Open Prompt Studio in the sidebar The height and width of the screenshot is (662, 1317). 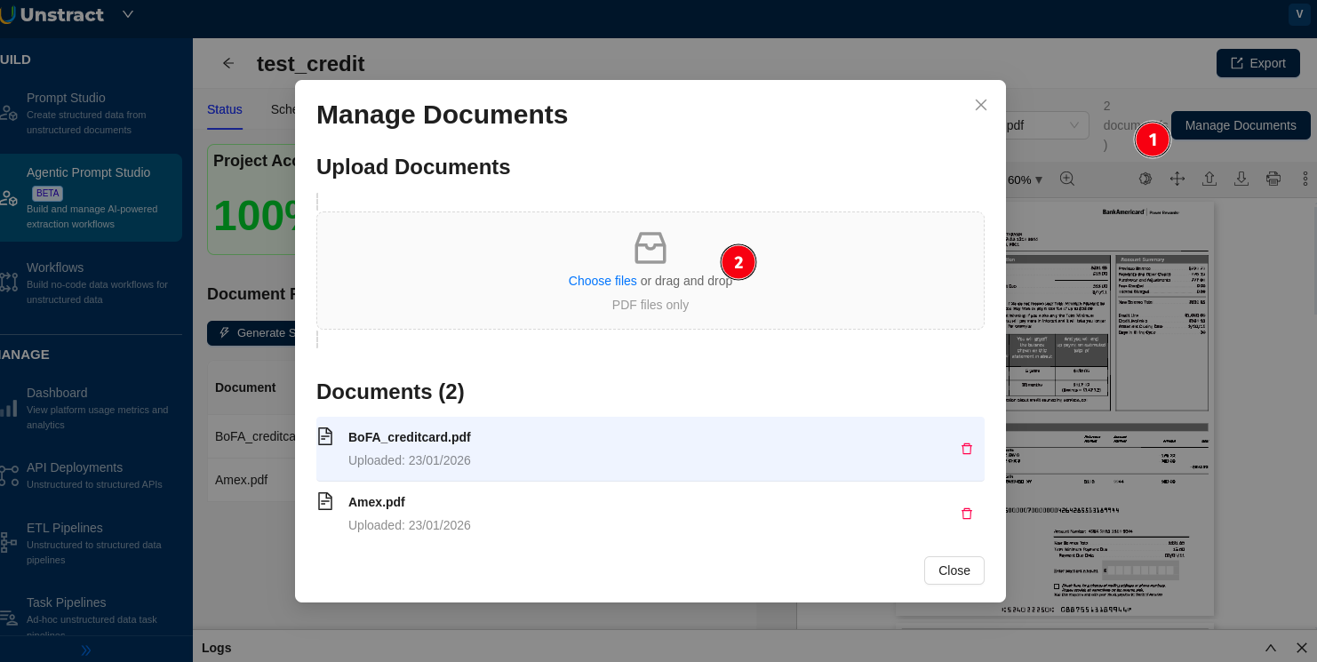coord(66,98)
